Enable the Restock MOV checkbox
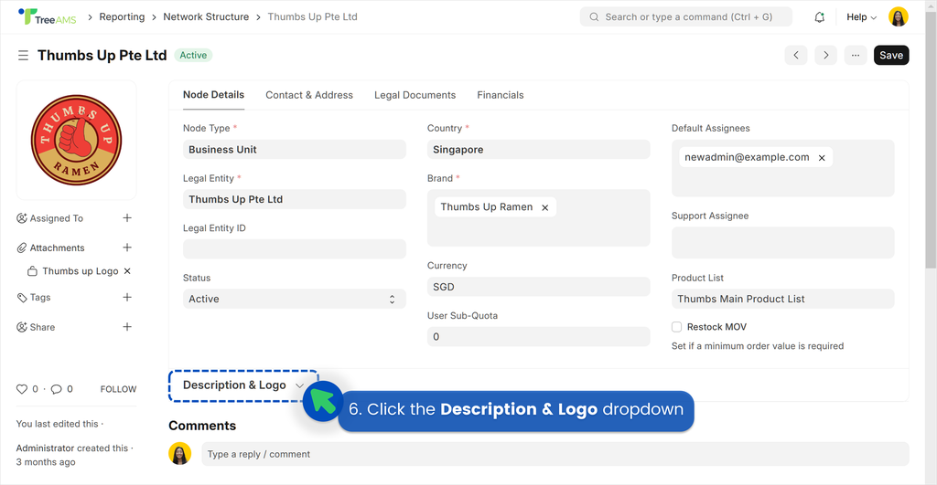 676,327
